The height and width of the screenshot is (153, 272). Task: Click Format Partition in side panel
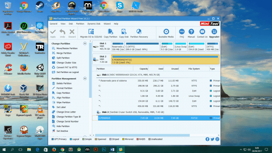pos(64,88)
